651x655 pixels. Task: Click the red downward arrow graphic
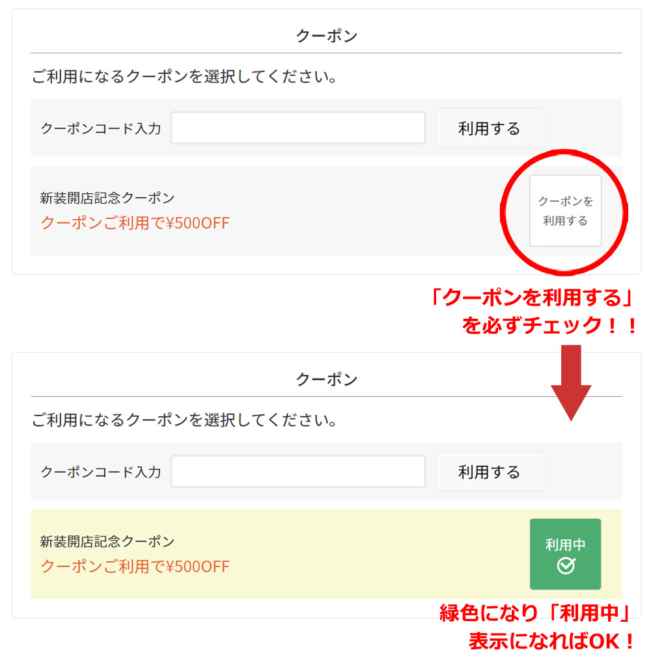click(x=571, y=382)
